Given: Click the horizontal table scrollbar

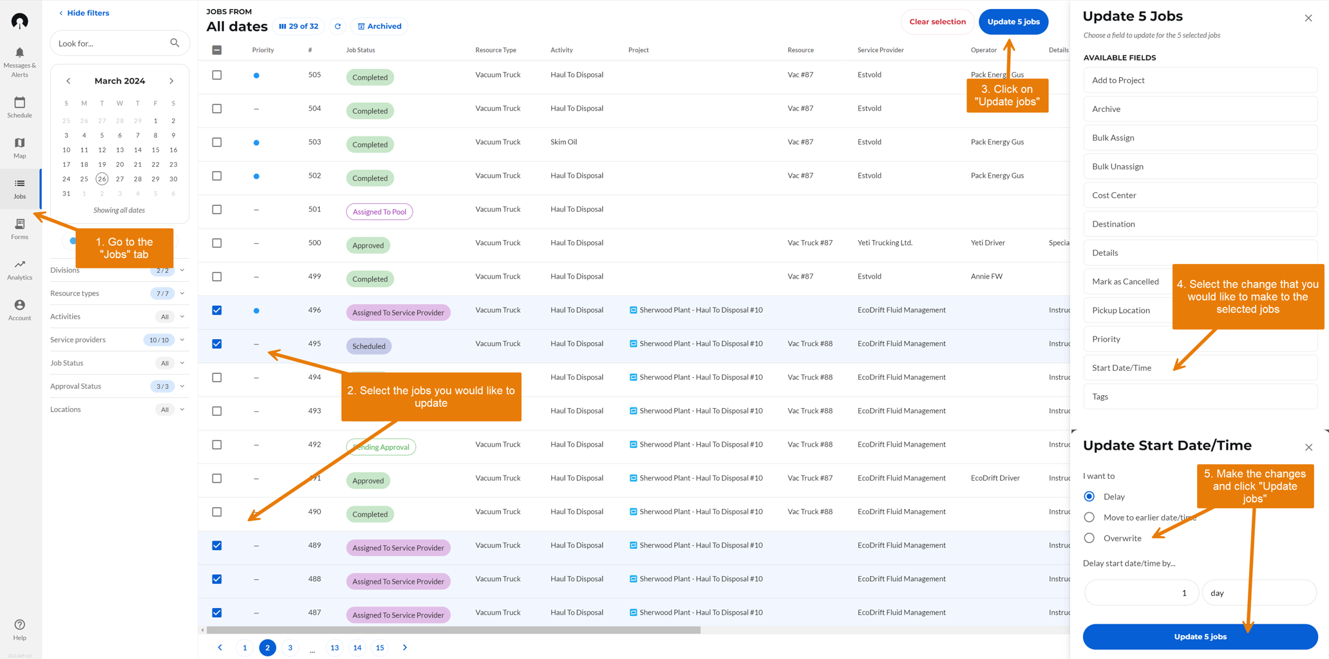Looking at the screenshot, I should (x=453, y=630).
